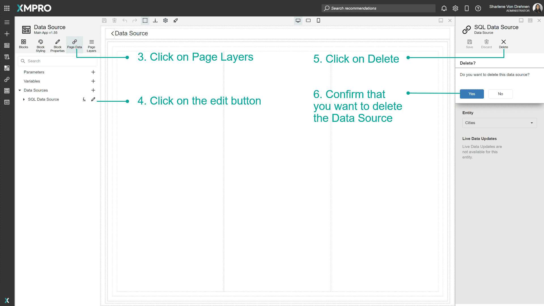Viewport: 544px width, 306px height.
Task: Expand the SQL Data Source item
Action: click(x=24, y=99)
